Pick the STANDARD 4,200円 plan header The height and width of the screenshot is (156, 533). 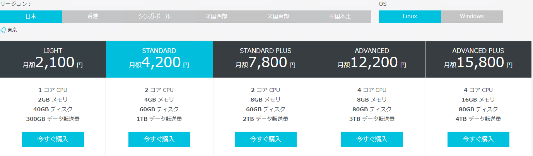coord(159,59)
